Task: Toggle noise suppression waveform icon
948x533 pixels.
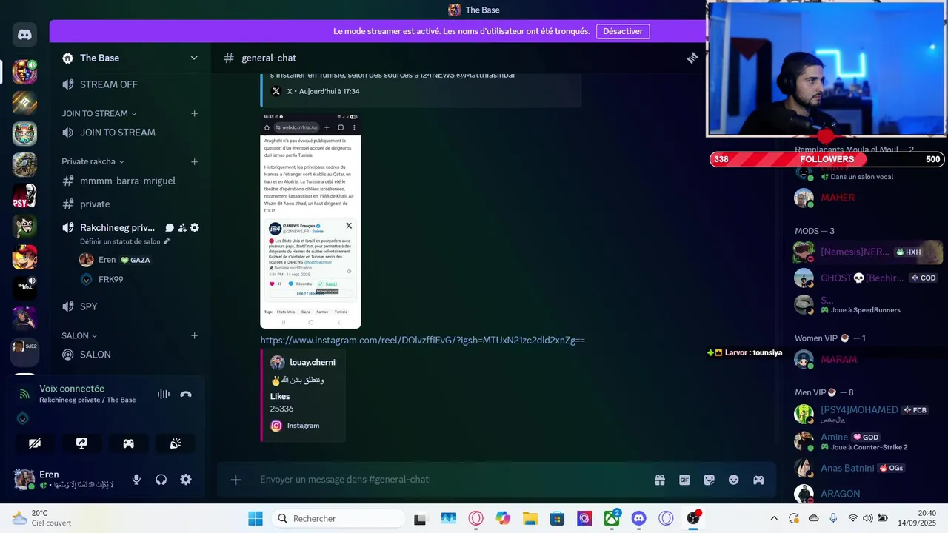Action: point(164,394)
